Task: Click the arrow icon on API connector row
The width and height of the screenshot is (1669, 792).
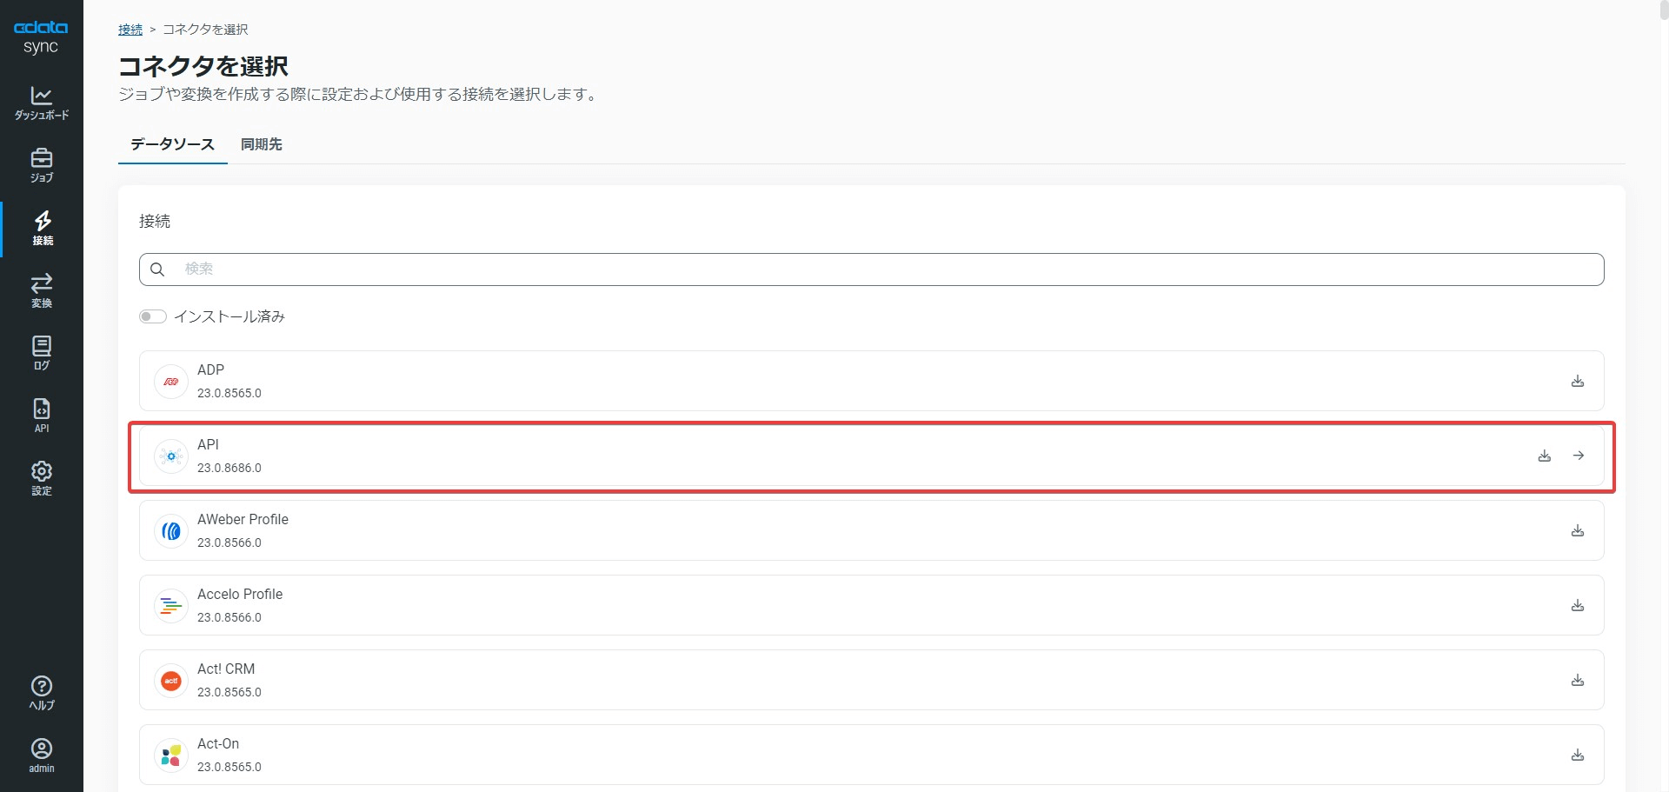Action: pos(1579,456)
